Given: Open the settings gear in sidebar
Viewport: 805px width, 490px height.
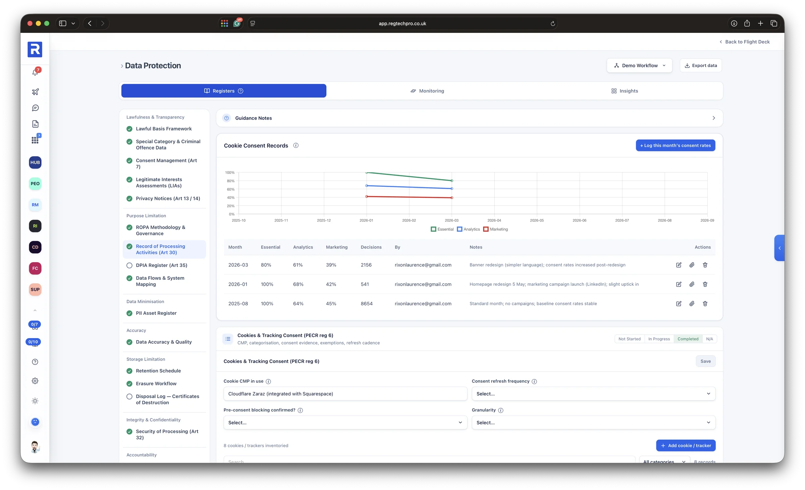Looking at the screenshot, I should click(35, 381).
